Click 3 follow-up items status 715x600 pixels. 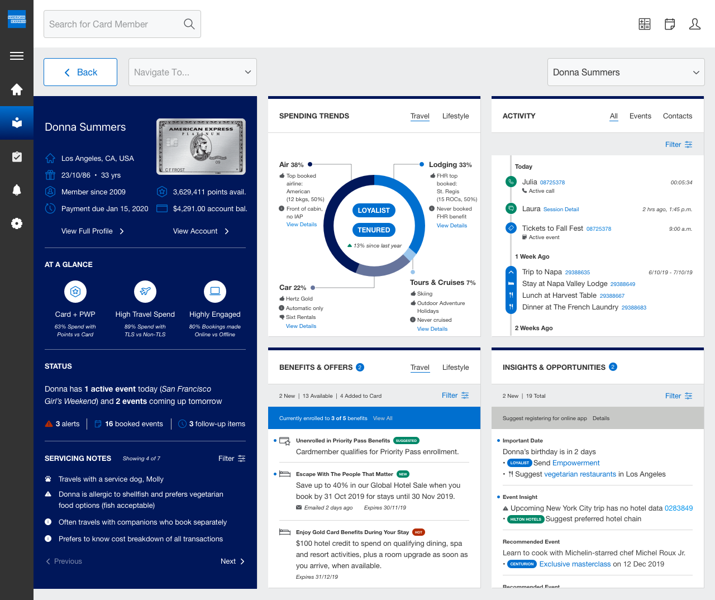point(212,424)
